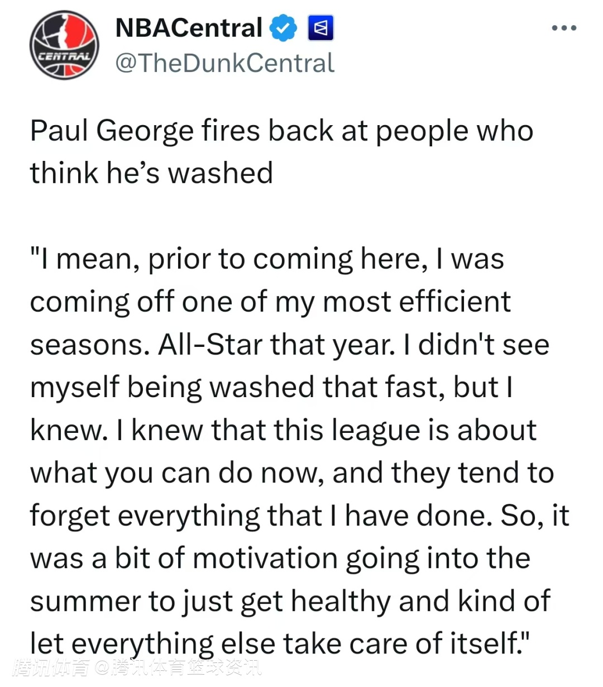Open the three-dot more options menu
Screen dimensions: 603x687
[564, 28]
